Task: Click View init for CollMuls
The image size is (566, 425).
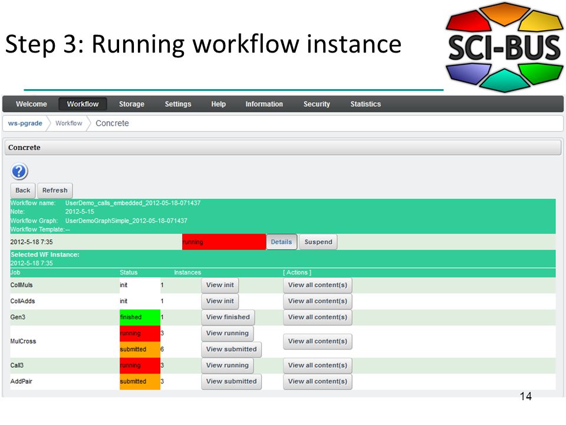Action: point(220,285)
